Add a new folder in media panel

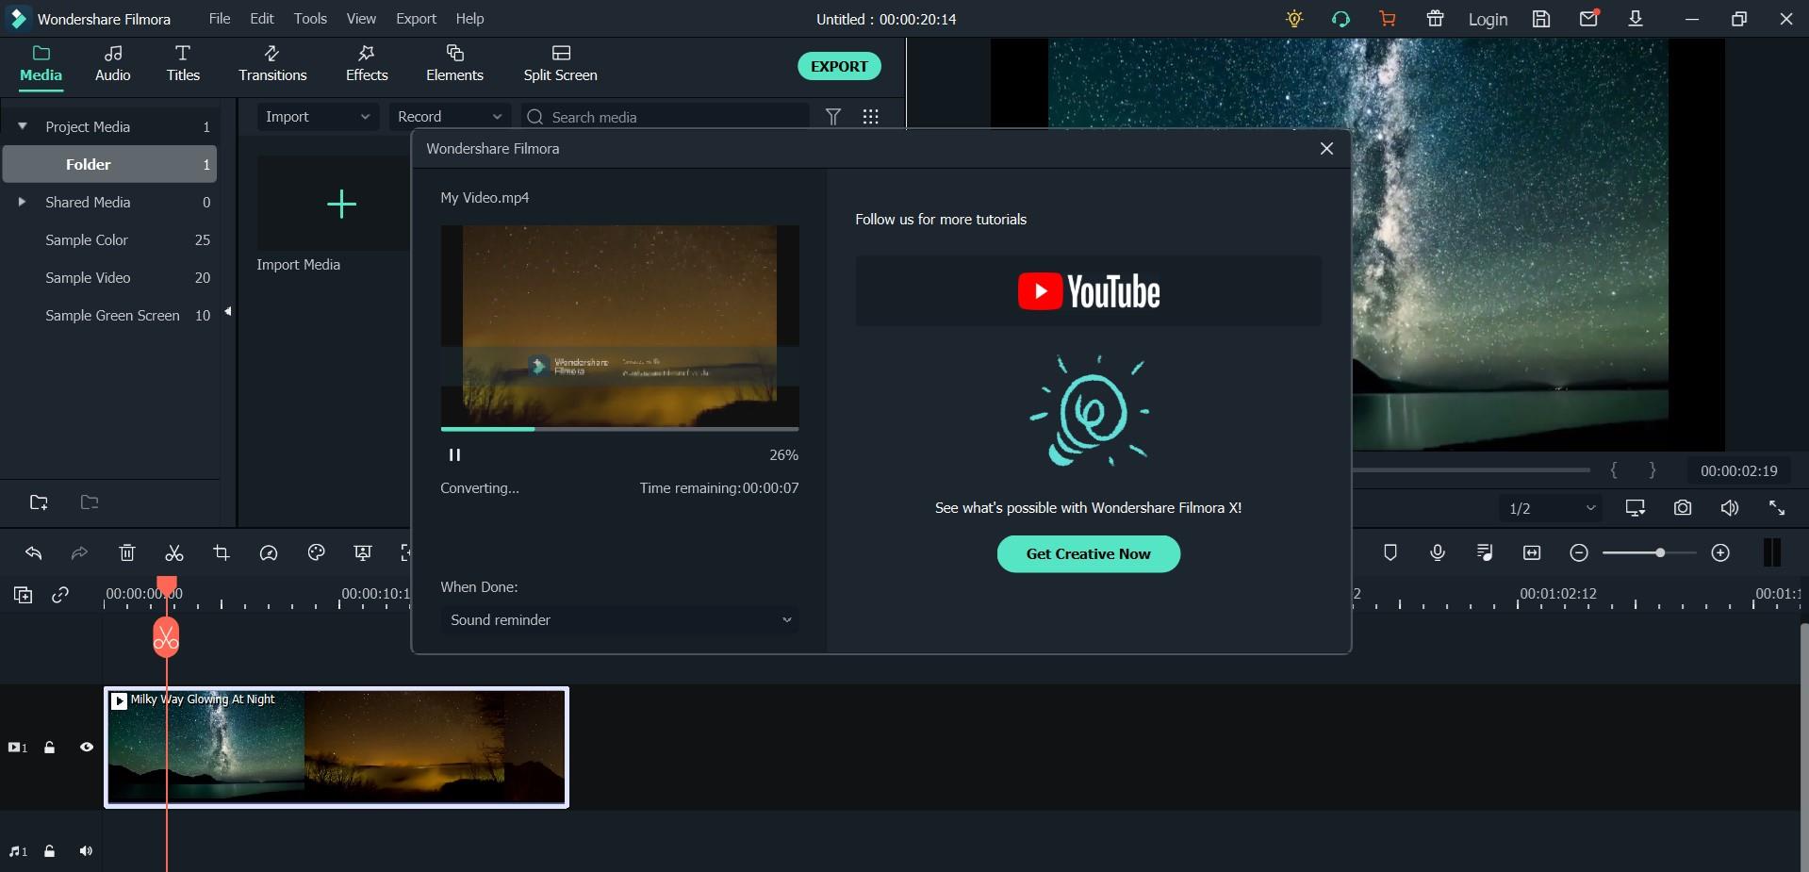click(x=39, y=502)
